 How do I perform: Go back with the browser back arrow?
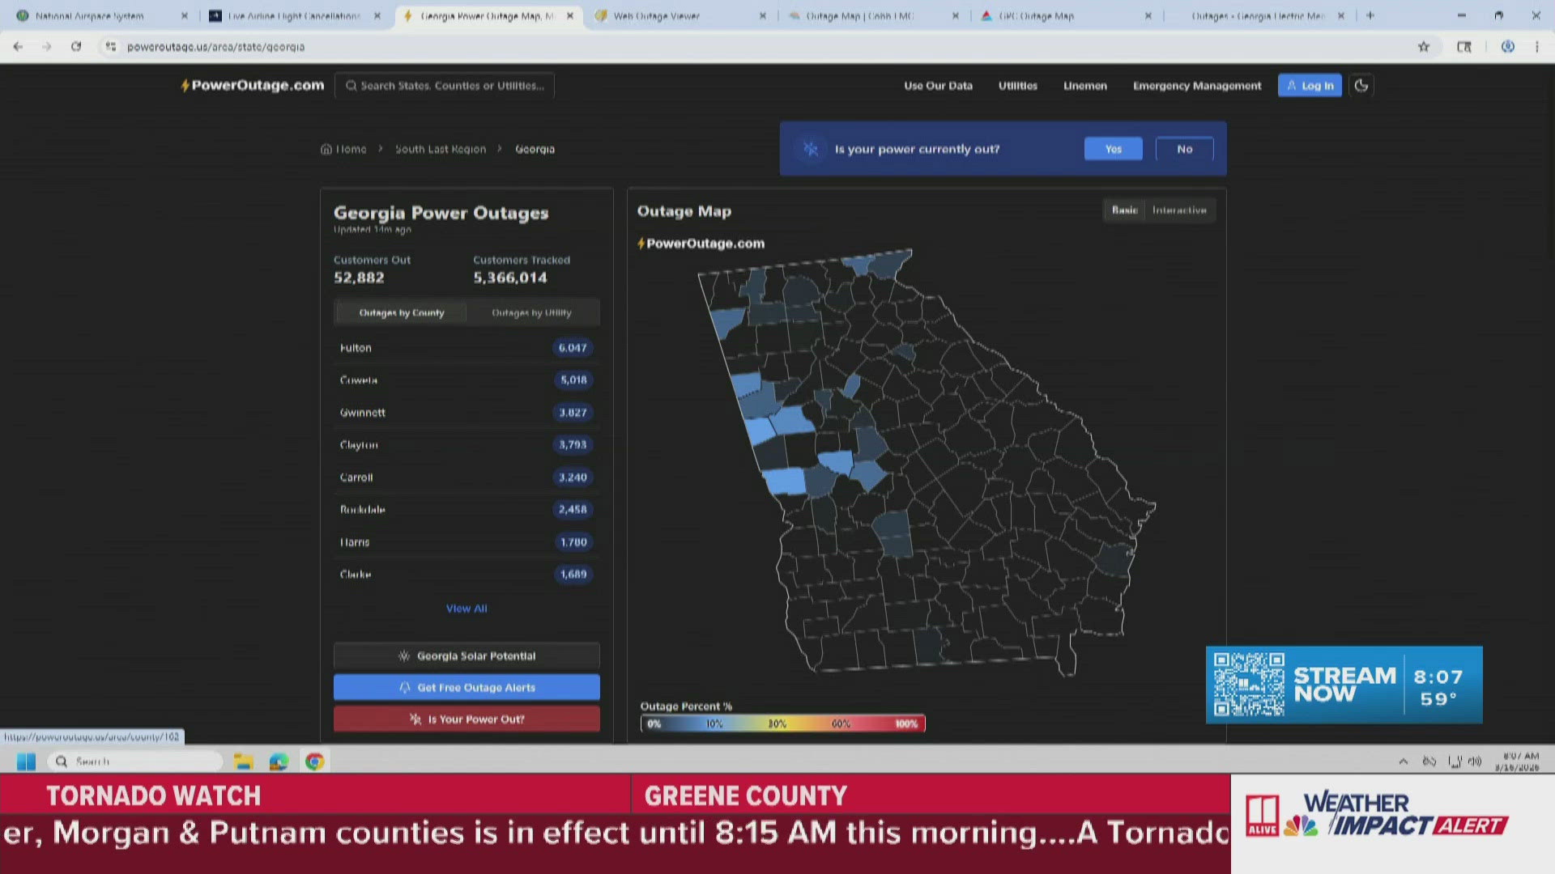pos(18,47)
